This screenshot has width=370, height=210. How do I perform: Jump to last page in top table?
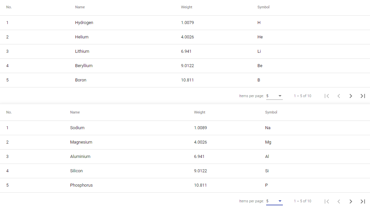tap(363, 96)
